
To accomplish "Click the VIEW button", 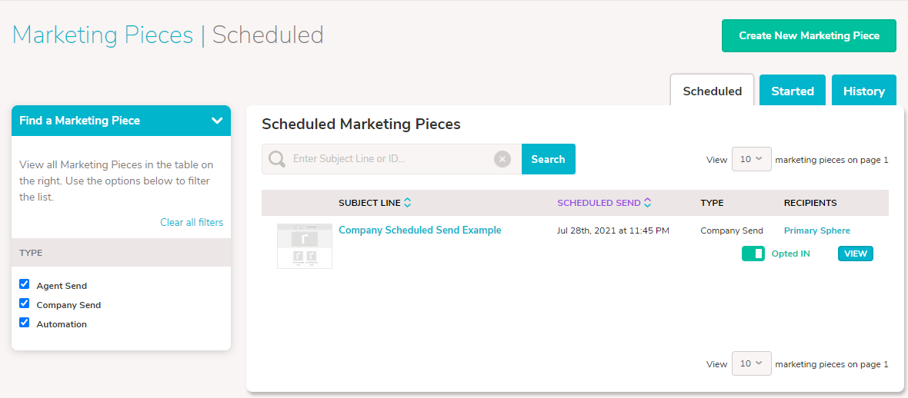I will point(856,254).
